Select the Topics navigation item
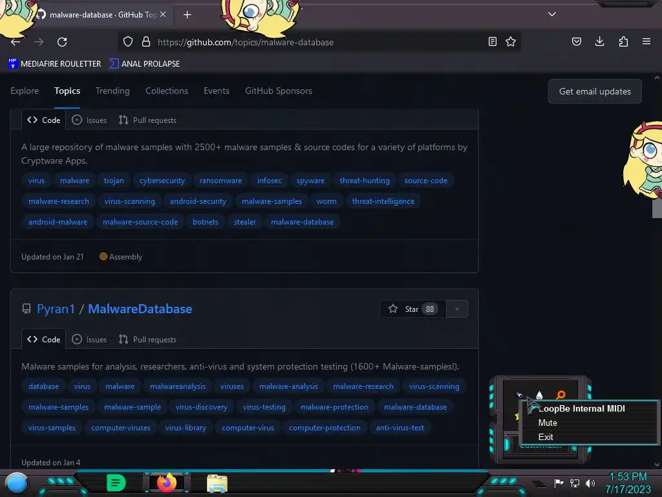This screenshot has width=662, height=497. pos(67,91)
